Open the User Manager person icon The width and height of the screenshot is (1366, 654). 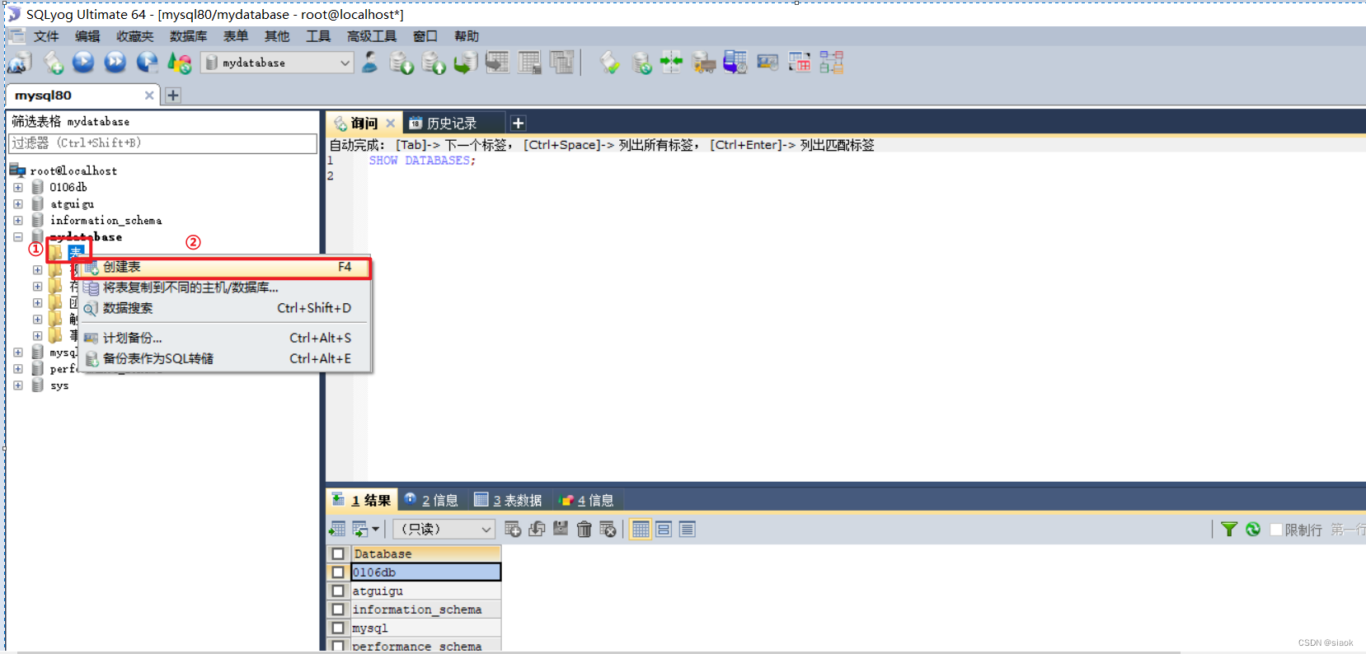point(370,63)
